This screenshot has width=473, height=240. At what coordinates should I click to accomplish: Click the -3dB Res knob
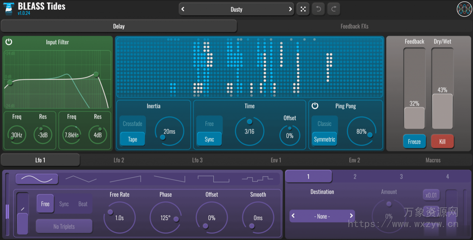(x=42, y=135)
